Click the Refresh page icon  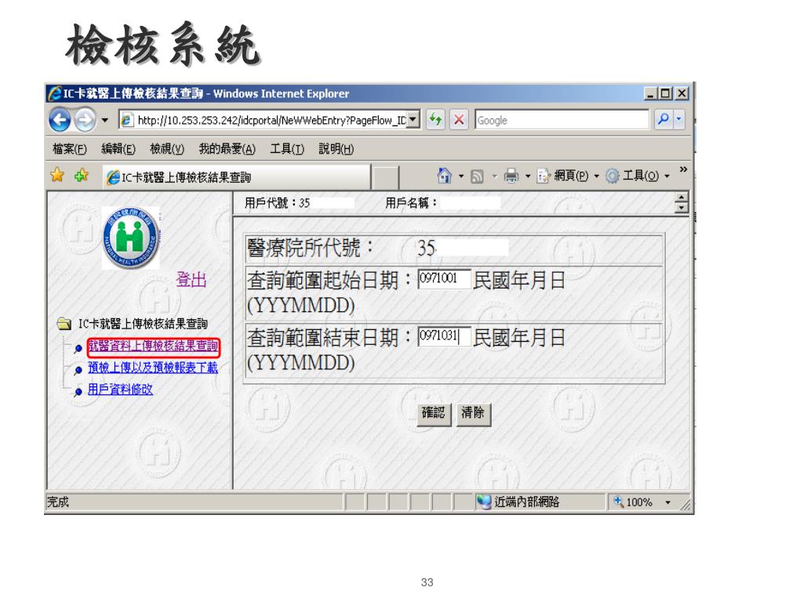pos(436,120)
